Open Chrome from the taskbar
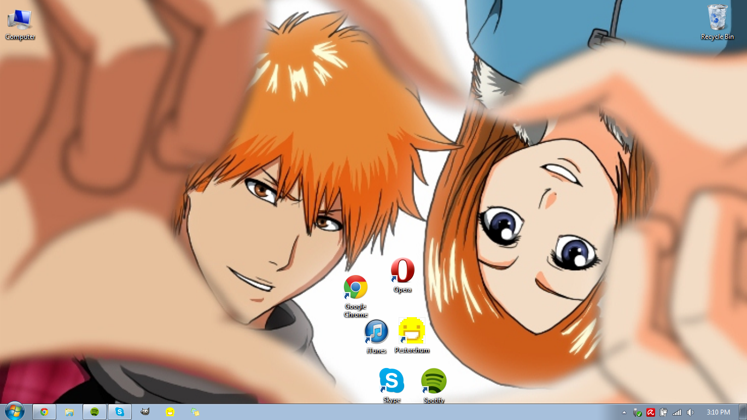747x420 pixels. click(44, 411)
